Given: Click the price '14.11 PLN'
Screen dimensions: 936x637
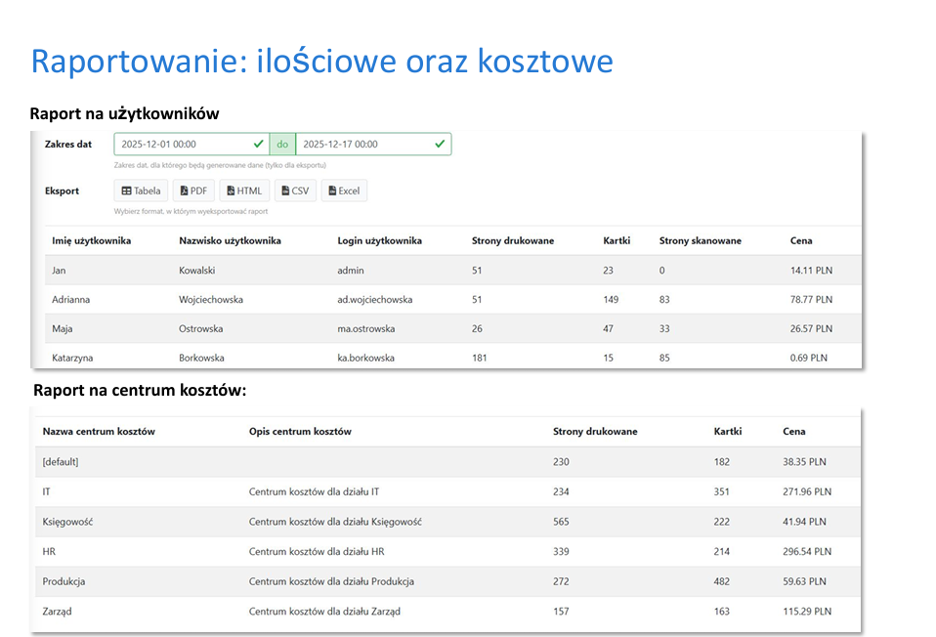Looking at the screenshot, I should (x=811, y=271).
